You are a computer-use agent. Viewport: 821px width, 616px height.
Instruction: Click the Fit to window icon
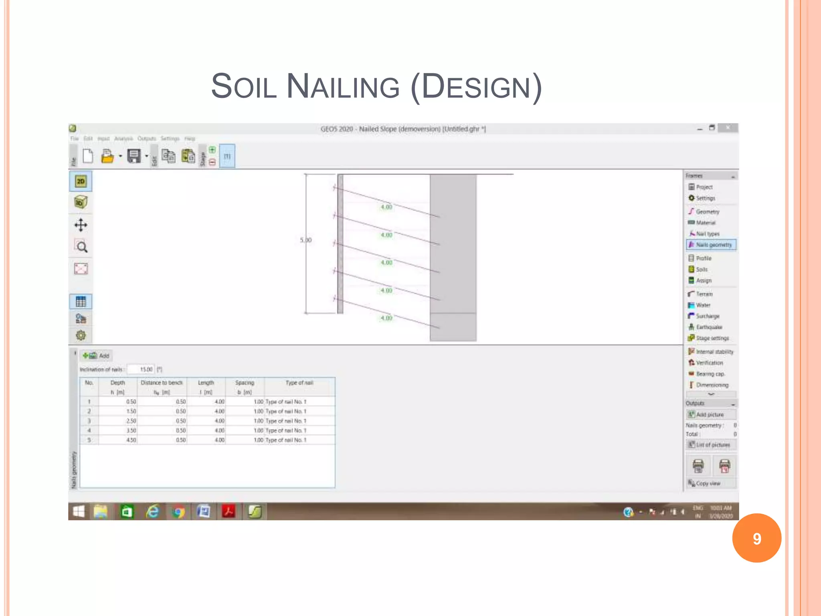pyautogui.click(x=81, y=269)
